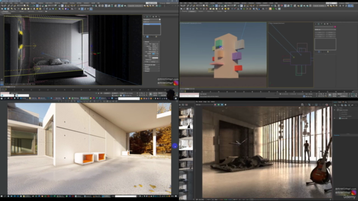
Task: Open Hierarchy tab of top-right command panel
Action: tap(322, 24)
